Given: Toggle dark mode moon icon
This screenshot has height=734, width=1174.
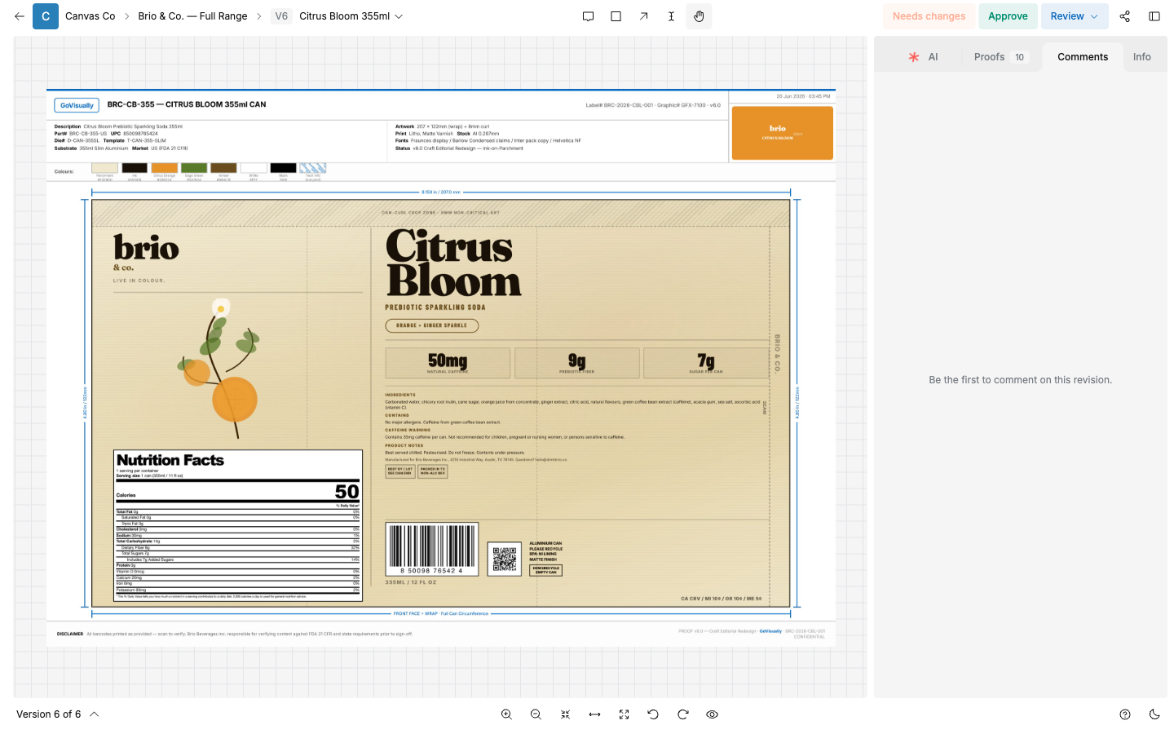Looking at the screenshot, I should click(1154, 714).
